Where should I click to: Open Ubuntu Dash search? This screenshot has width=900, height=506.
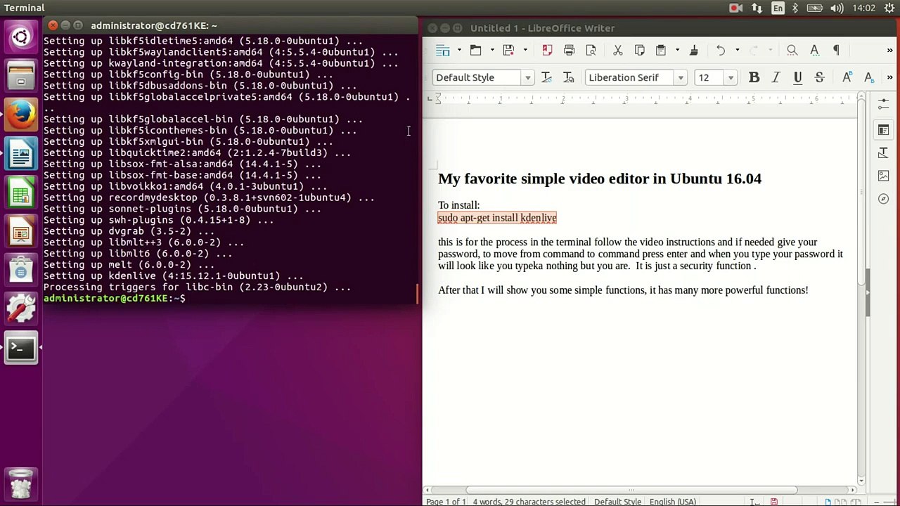[x=21, y=37]
